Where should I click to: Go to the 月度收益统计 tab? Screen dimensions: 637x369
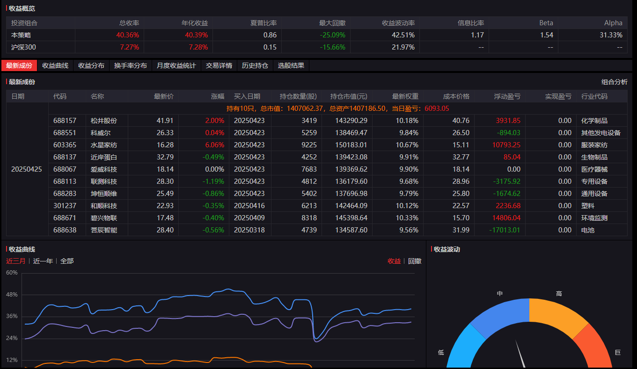(176, 65)
